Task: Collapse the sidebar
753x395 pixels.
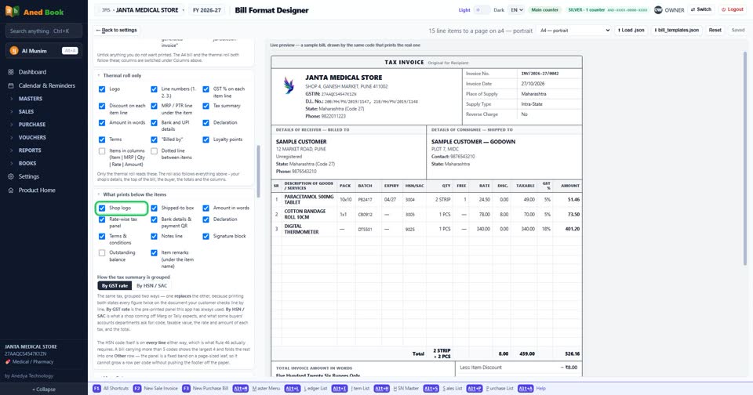Action: click(44, 390)
